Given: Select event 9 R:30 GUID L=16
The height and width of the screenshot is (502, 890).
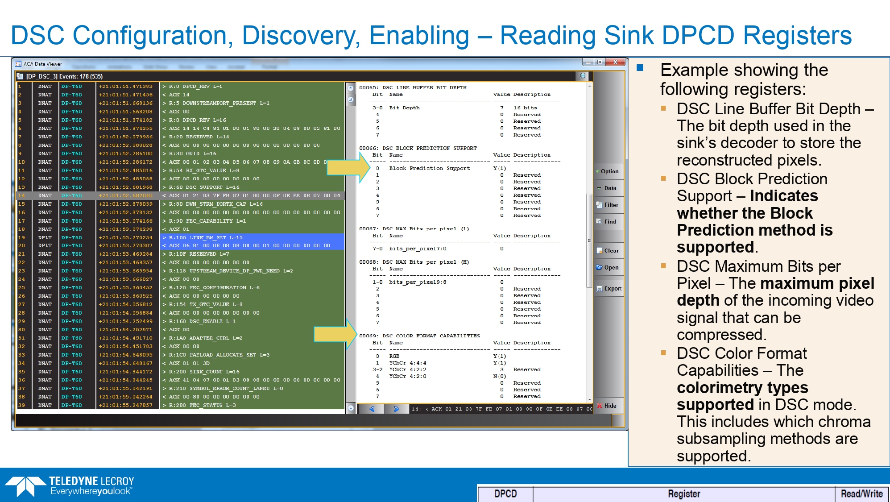Looking at the screenshot, I should pos(180,154).
